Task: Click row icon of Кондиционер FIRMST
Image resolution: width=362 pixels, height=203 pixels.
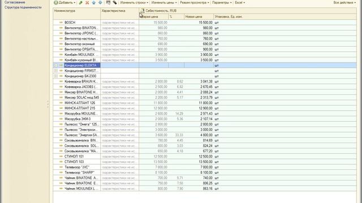Action: pos(61,70)
